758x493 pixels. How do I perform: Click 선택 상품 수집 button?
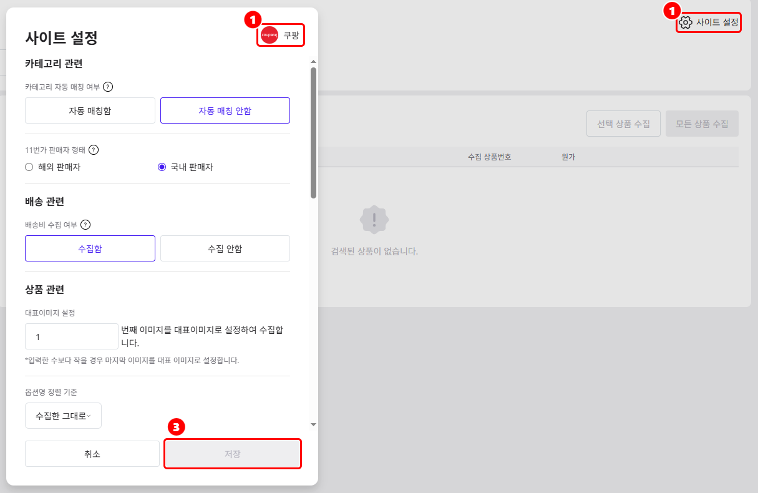coord(624,124)
